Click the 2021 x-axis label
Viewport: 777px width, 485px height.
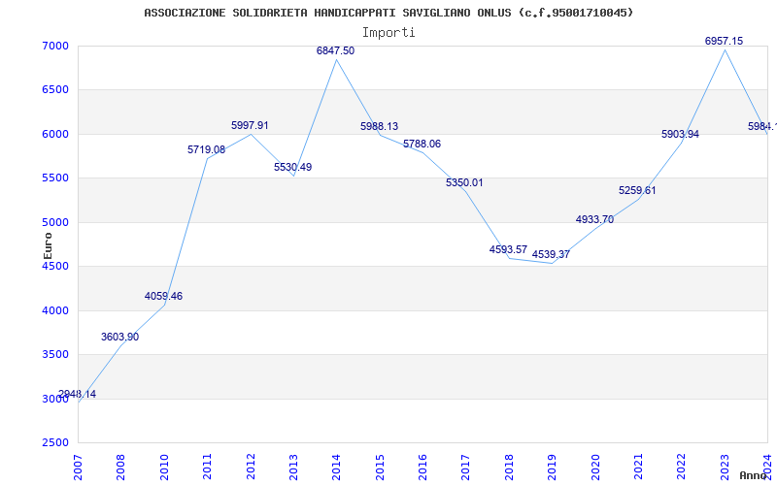639,467
